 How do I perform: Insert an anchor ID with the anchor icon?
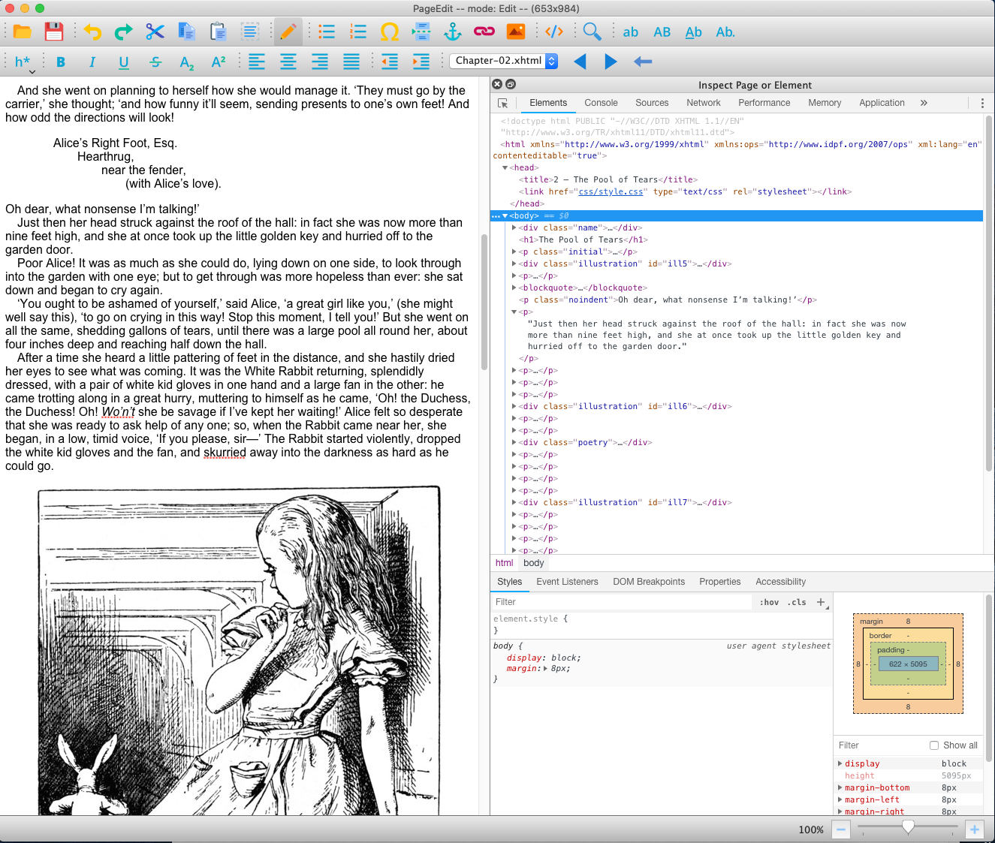click(453, 32)
